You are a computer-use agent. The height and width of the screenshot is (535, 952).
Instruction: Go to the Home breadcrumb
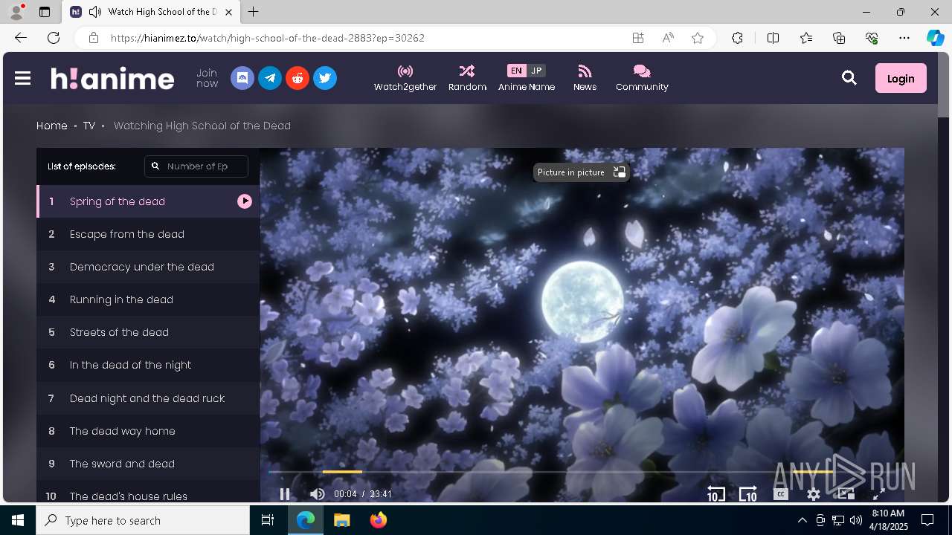click(x=52, y=126)
